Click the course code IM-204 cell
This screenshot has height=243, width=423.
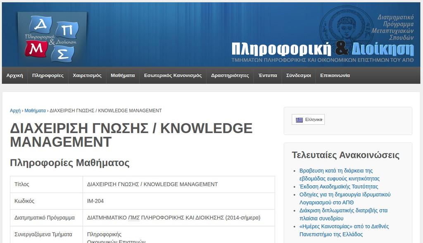pos(178,201)
